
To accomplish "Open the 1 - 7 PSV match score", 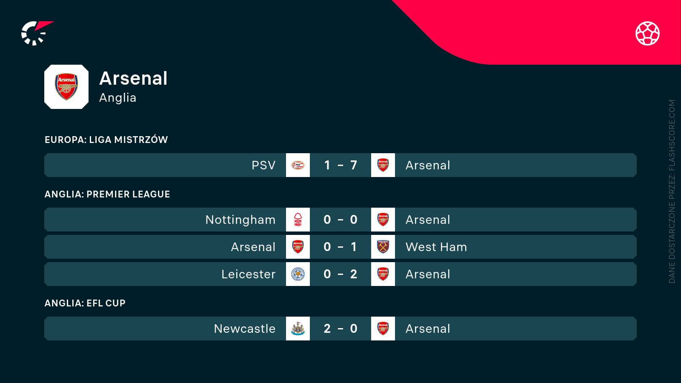I will click(x=340, y=165).
